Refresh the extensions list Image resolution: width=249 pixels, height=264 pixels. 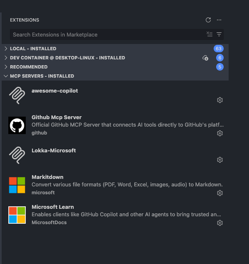[x=208, y=20]
